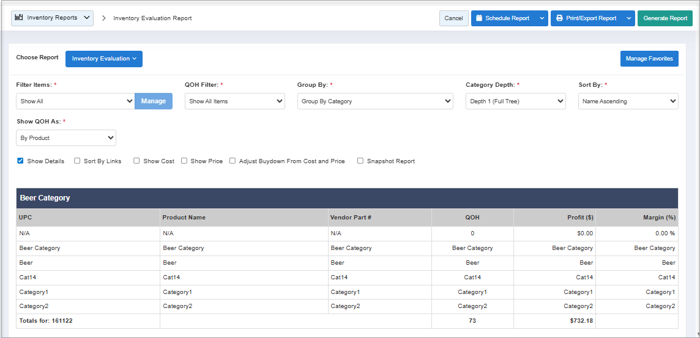Expand the Schedule Report split arrow
The height and width of the screenshot is (338, 700).
542,18
